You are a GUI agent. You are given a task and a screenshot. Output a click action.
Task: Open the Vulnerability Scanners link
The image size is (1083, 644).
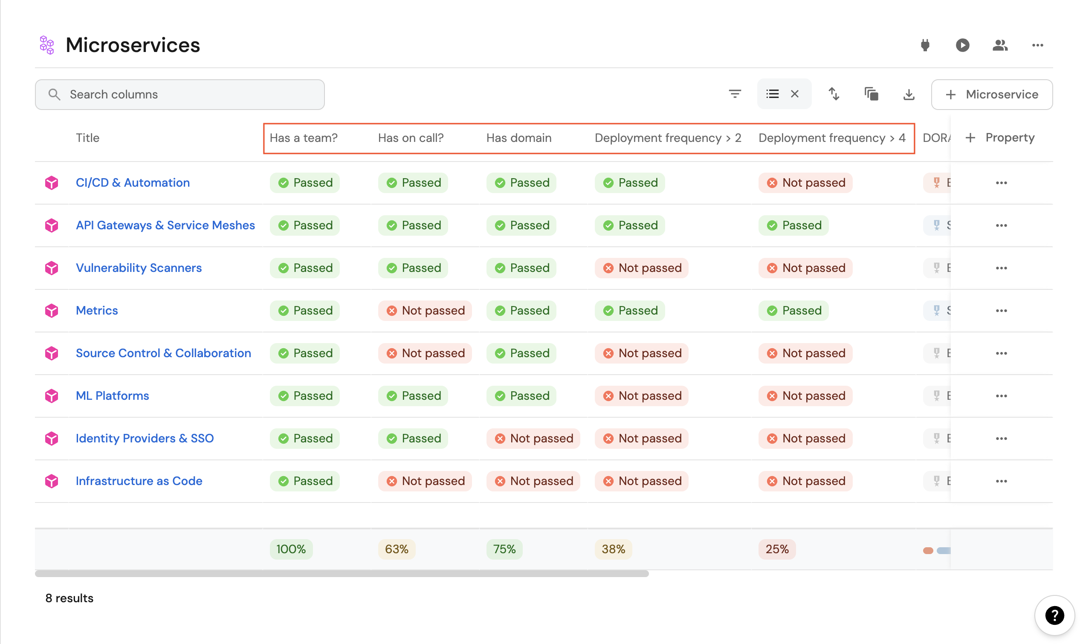point(139,268)
